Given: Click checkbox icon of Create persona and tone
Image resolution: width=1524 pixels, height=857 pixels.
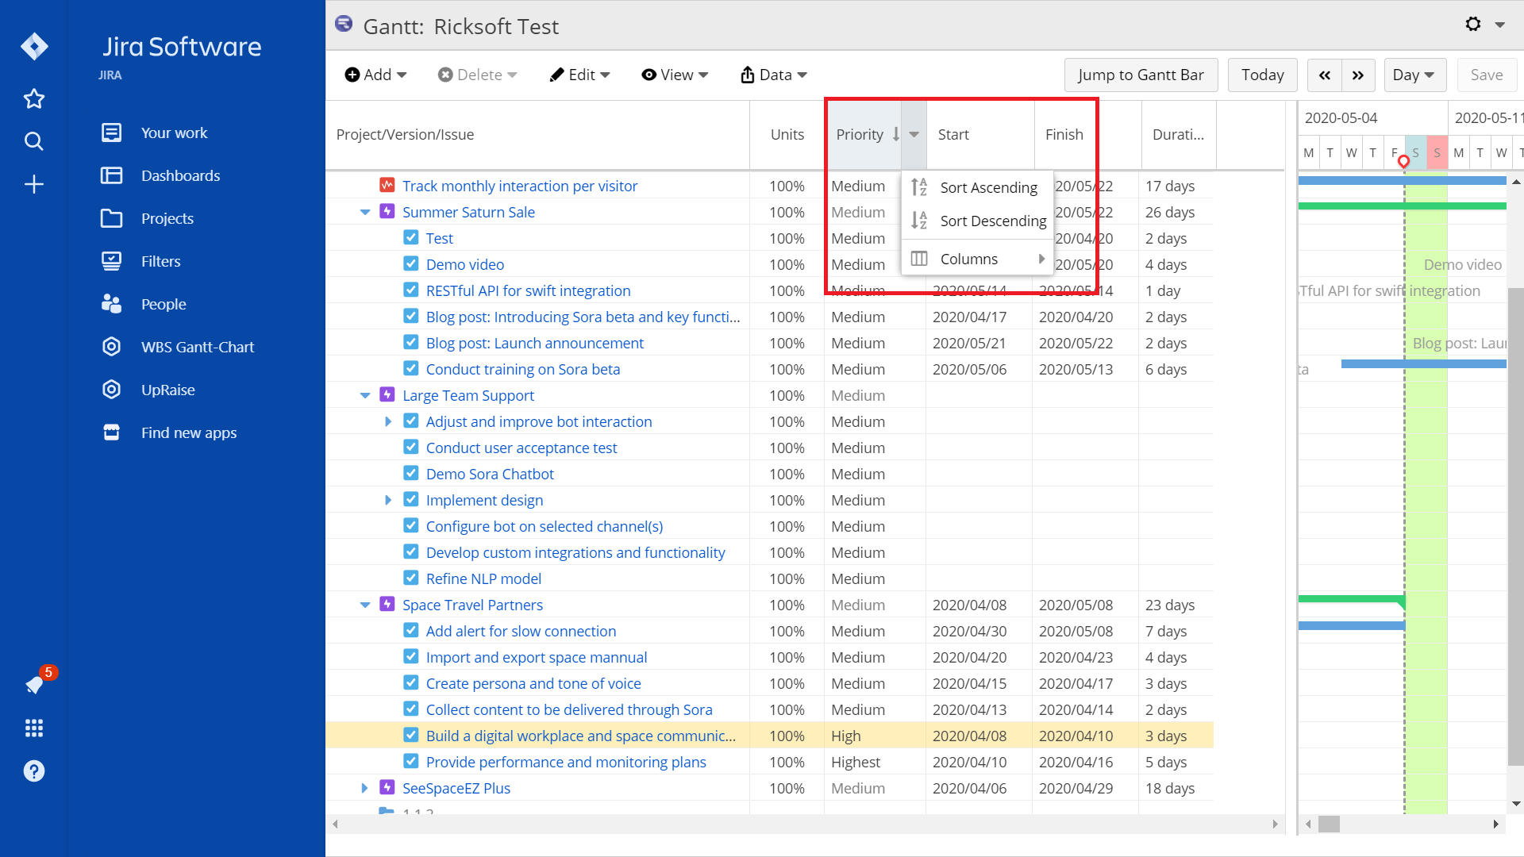Looking at the screenshot, I should [411, 682].
